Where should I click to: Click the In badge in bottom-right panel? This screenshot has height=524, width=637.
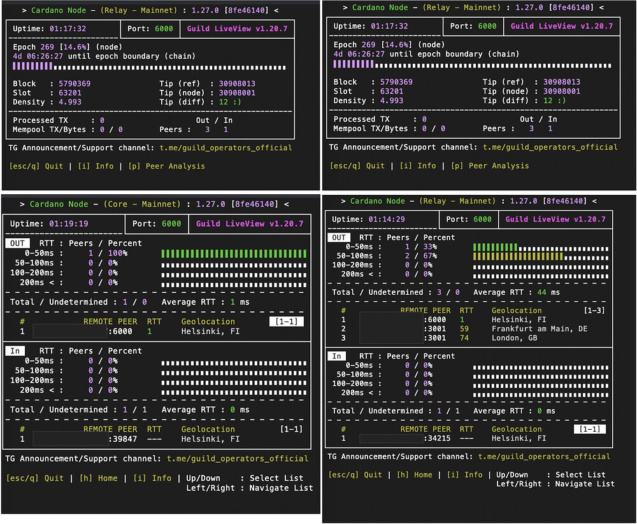coord(336,356)
